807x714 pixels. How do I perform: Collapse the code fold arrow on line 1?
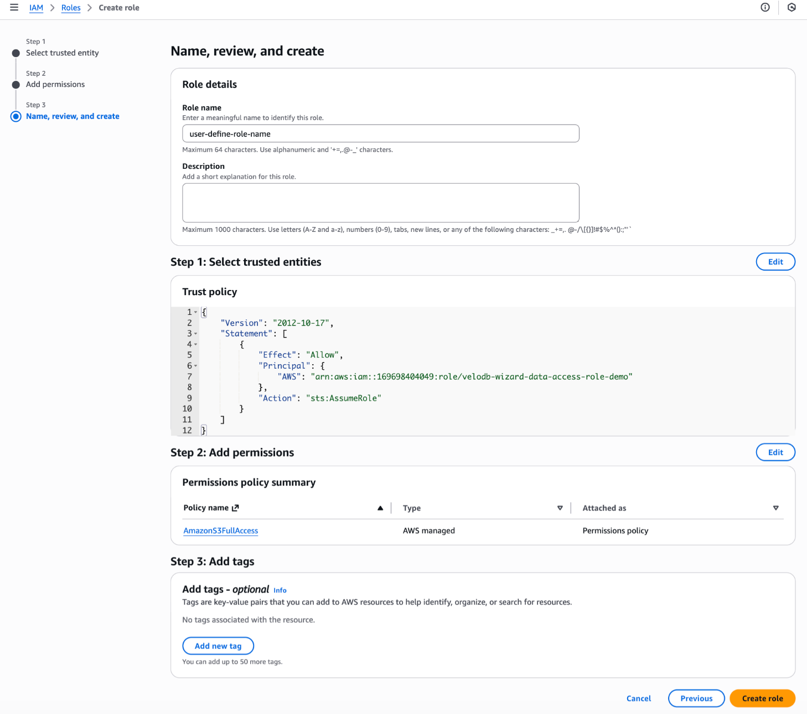[195, 313]
